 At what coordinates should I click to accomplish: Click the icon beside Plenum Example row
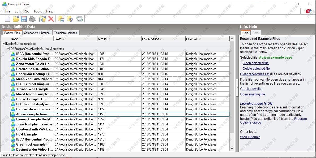coord(13,119)
